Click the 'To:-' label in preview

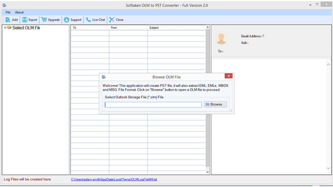(x=220, y=51)
